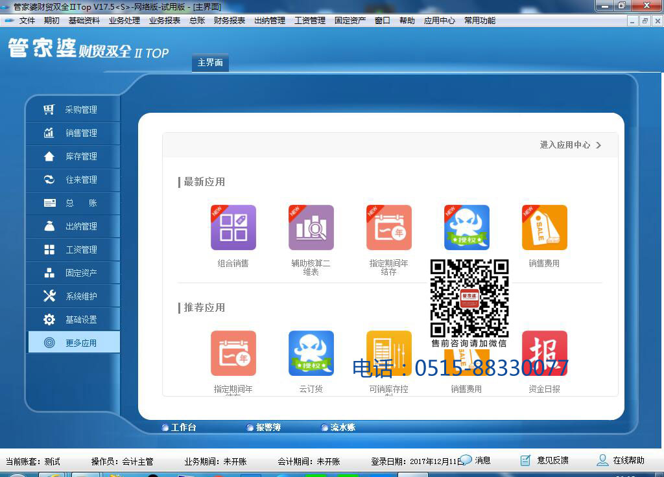Select the 主界面 tab
664x477 pixels.
(x=210, y=63)
